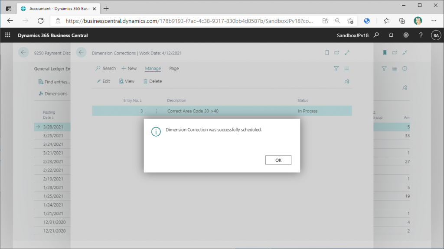Image resolution: width=444 pixels, height=249 pixels.
Task: Select the 12/21/2020 ledger row
Action: [x=54, y=231]
